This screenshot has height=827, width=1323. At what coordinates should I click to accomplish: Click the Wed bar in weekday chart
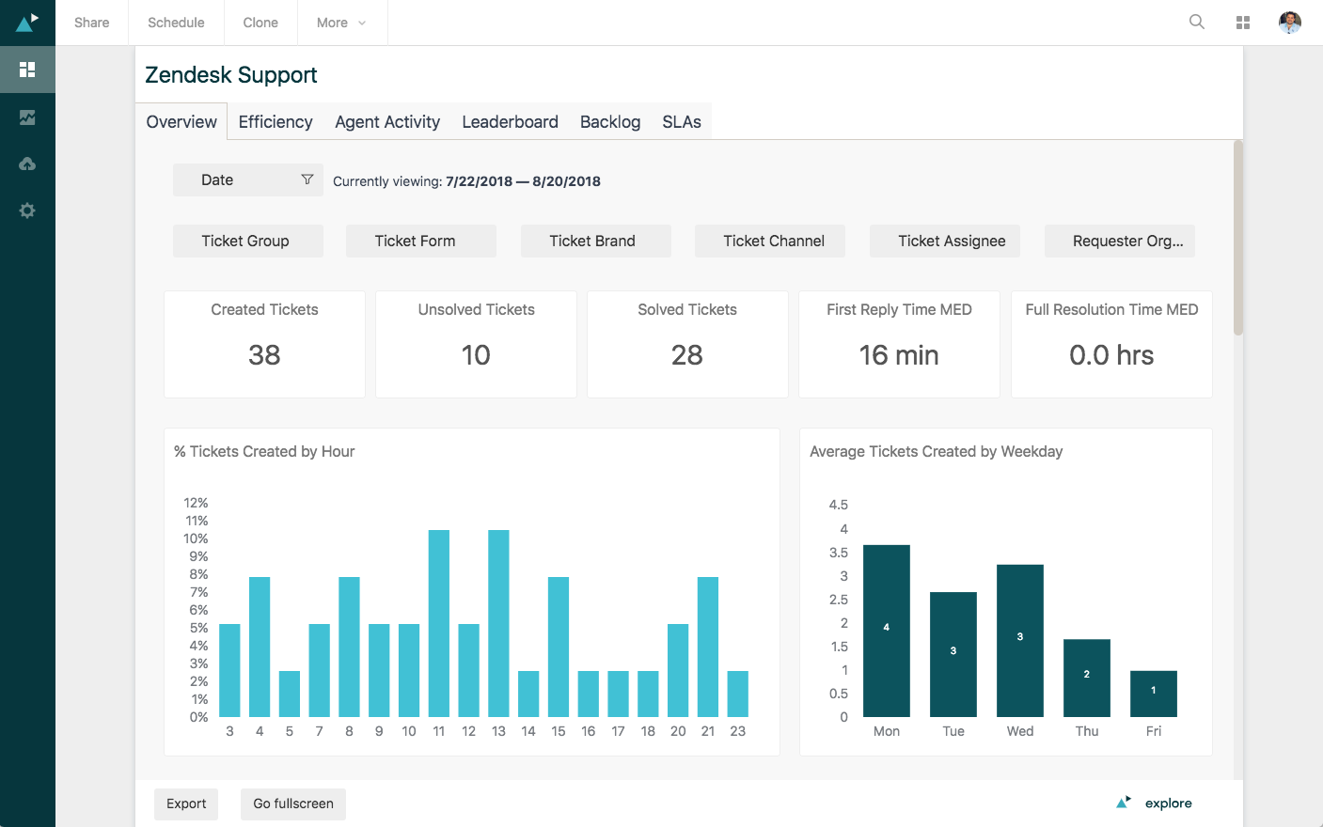(1020, 641)
